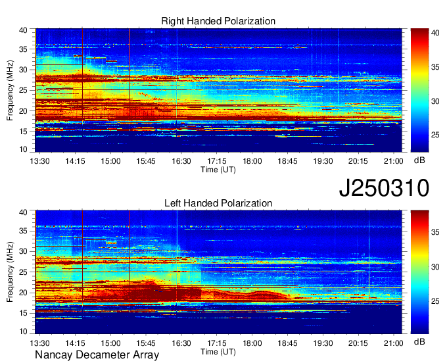This screenshot has width=447, height=363.
Task: Click the 'Left Handed Polarization' plot title
Action: (218, 203)
